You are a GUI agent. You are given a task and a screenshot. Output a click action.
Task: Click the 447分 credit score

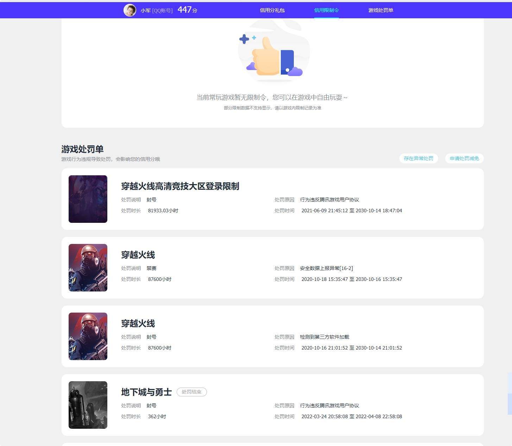187,10
